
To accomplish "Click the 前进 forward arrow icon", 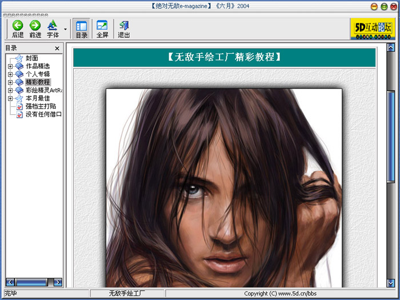I will coord(35,25).
